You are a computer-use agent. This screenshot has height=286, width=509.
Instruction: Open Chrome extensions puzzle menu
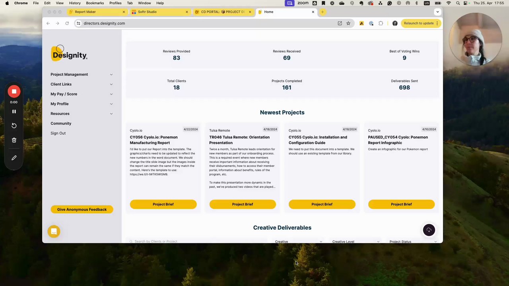381,23
